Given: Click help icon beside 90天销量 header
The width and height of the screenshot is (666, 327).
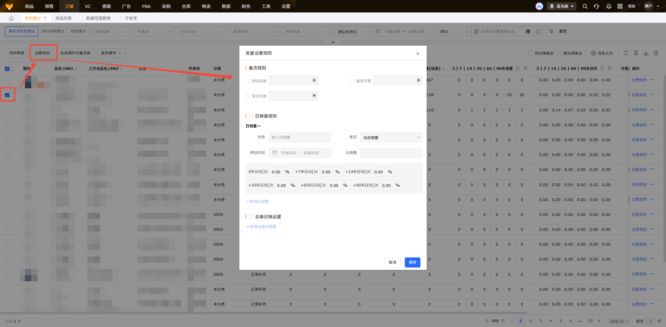Looking at the screenshot, I should tap(518, 68).
